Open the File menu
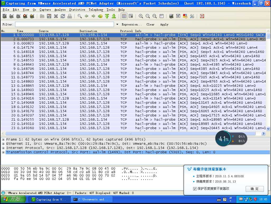This screenshot has width=271, height=204. [6, 10]
